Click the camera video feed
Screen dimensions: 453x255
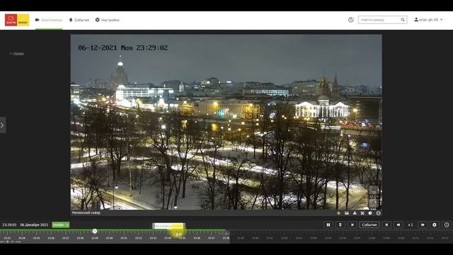coord(226,122)
